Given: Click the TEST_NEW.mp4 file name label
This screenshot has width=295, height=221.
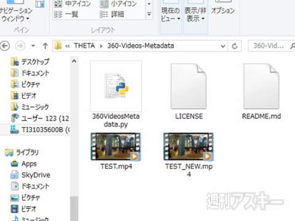Looking at the screenshot, I should tap(189, 170).
